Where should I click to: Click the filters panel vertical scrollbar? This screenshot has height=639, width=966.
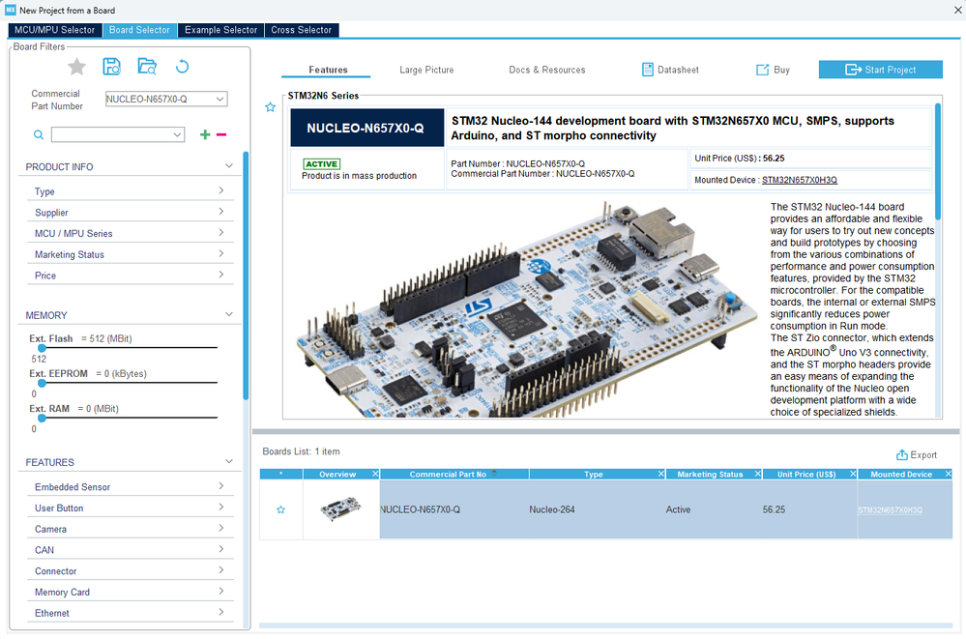(246, 276)
